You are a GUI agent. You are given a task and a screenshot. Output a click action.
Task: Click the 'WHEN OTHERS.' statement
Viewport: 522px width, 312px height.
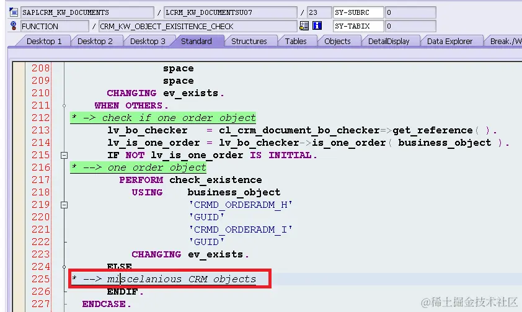[x=131, y=105]
